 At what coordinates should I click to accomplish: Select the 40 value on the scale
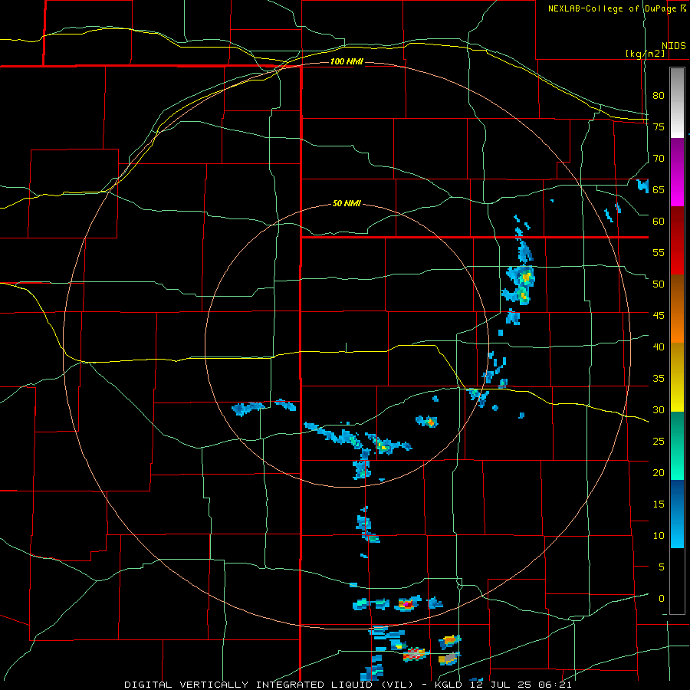point(659,347)
